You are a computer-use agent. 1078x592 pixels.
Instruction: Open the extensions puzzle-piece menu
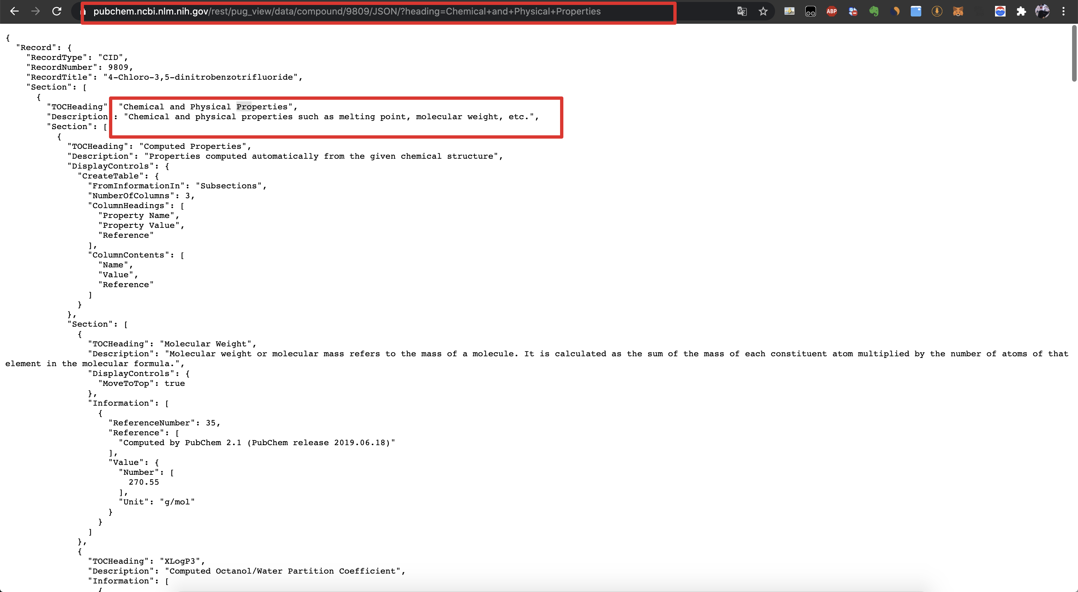pos(1021,11)
